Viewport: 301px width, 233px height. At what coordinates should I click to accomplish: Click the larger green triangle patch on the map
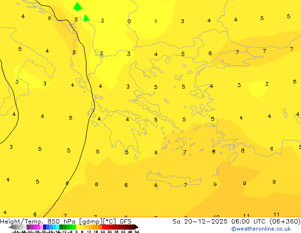78,7
